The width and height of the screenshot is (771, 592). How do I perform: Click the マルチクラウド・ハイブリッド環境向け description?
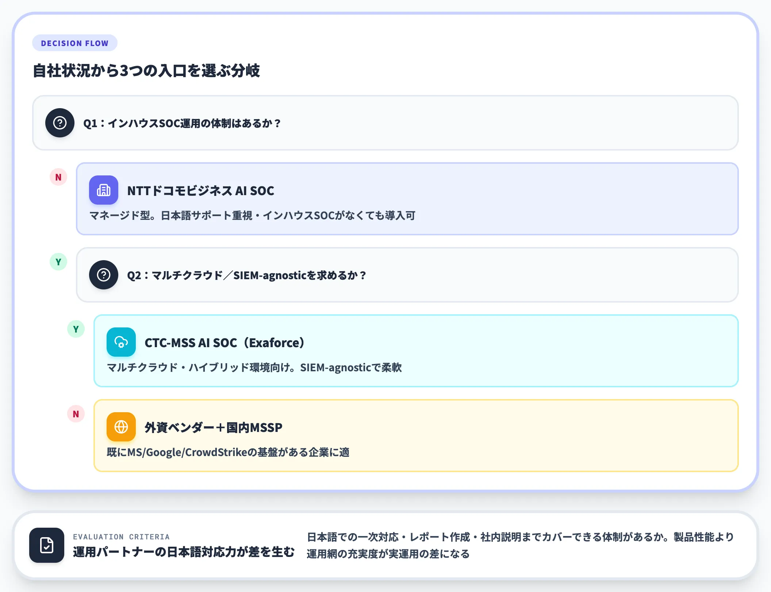[254, 368]
